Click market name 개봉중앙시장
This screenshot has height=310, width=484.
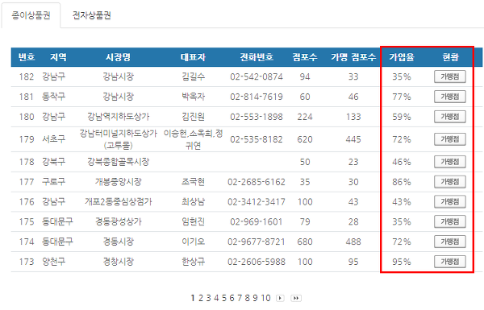click(119, 182)
